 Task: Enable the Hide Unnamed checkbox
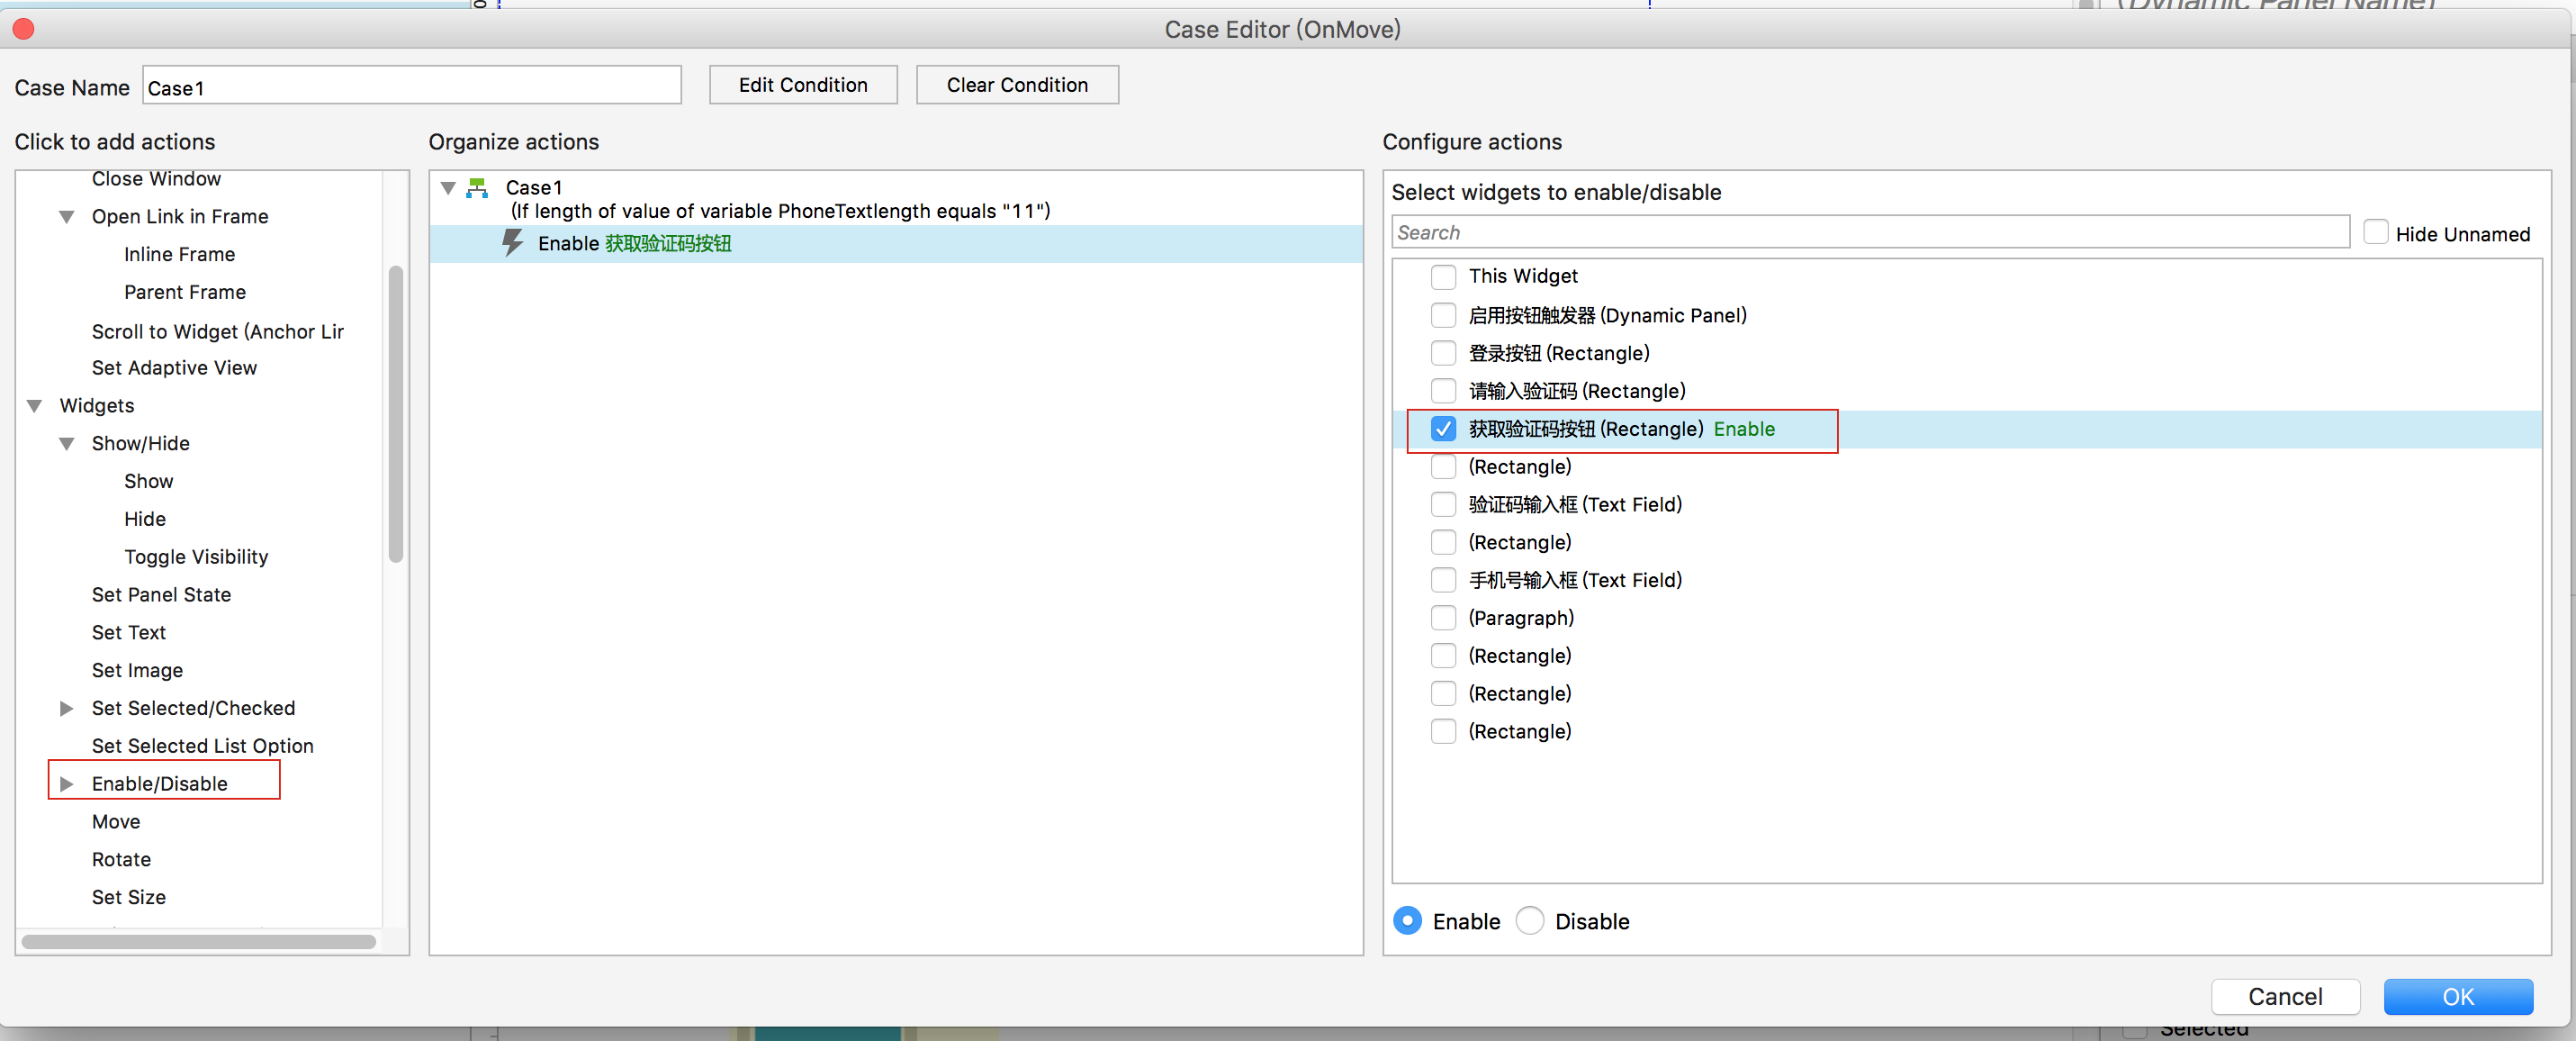[x=2375, y=233]
